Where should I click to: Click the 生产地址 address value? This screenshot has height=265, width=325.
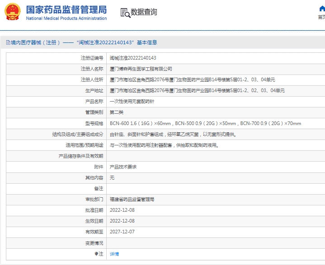(x=197, y=90)
